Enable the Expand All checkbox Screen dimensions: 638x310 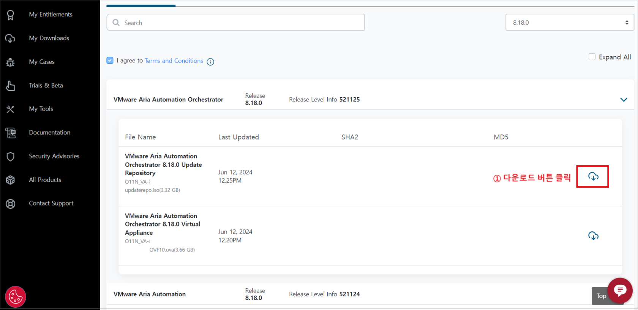[x=592, y=57]
